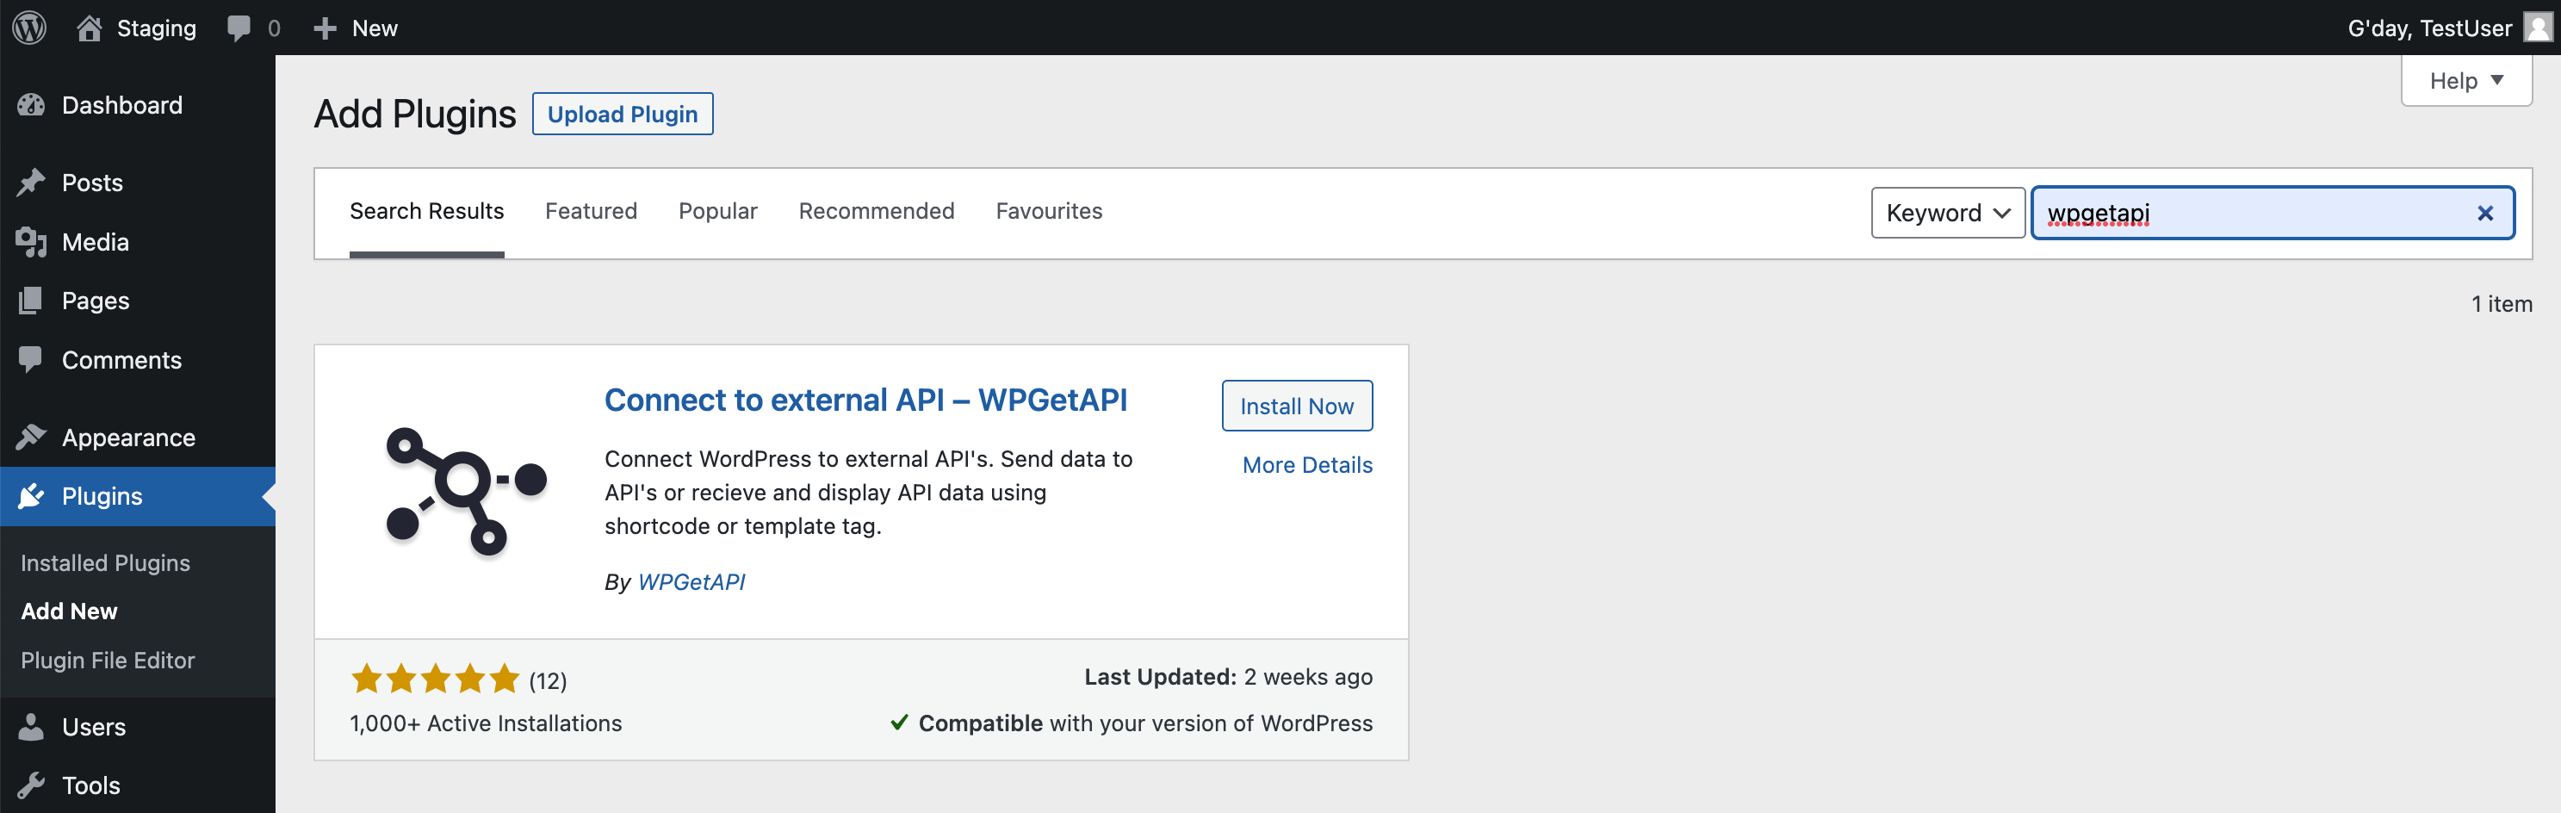The height and width of the screenshot is (813, 2561).
Task: Click the Users person icon
Action: [31, 727]
